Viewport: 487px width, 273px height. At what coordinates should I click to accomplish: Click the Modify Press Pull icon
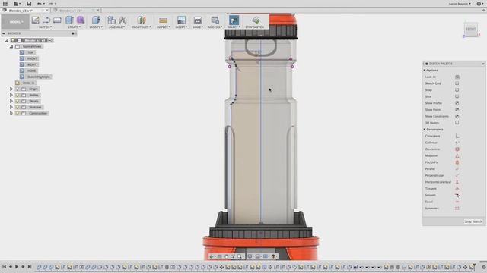click(96, 20)
